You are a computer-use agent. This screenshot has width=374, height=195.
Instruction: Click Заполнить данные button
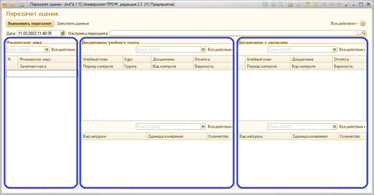tap(73, 23)
